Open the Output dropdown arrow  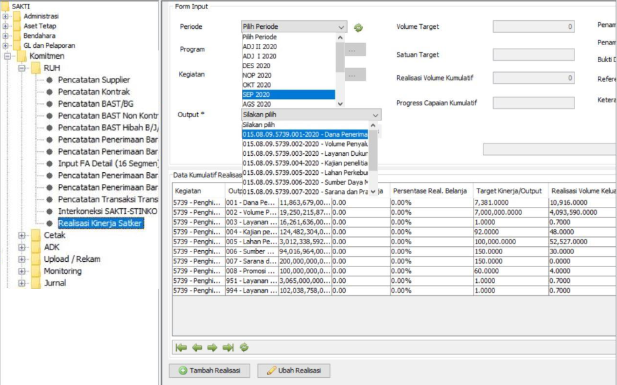tap(375, 115)
